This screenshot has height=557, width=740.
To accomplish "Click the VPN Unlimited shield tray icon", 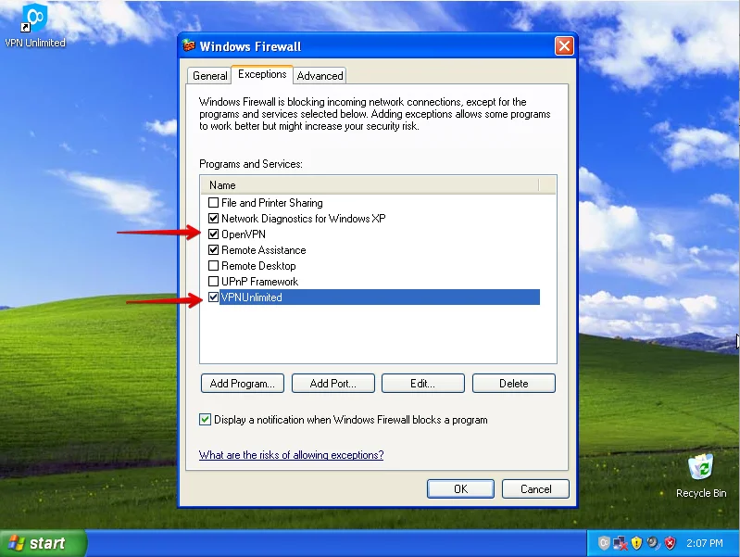I will tap(604, 543).
